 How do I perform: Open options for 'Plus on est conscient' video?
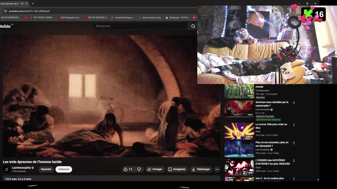click(x=294, y=143)
